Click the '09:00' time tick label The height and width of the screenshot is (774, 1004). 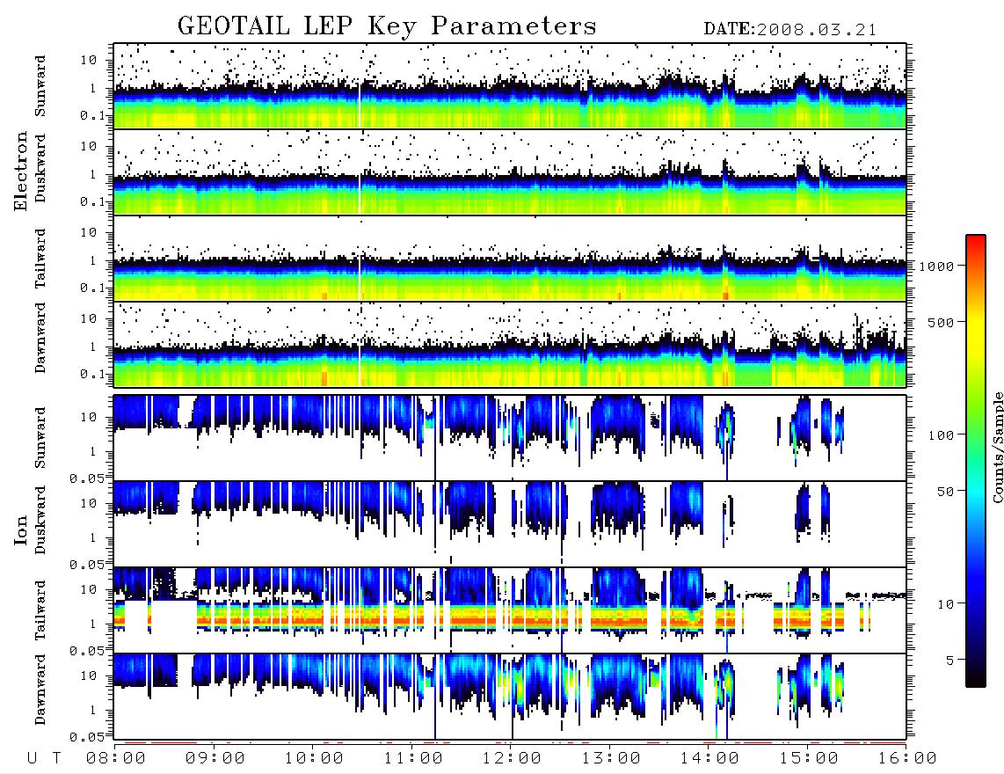215,759
